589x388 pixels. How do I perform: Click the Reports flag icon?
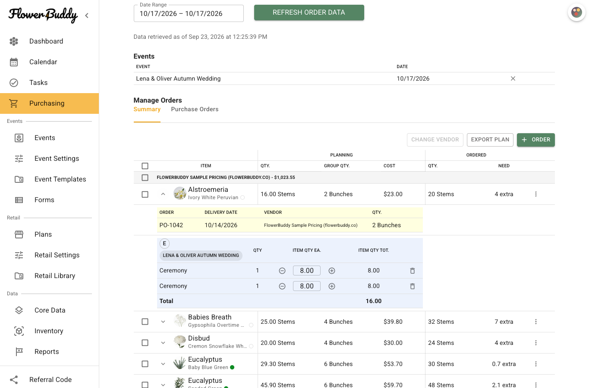pos(19,352)
